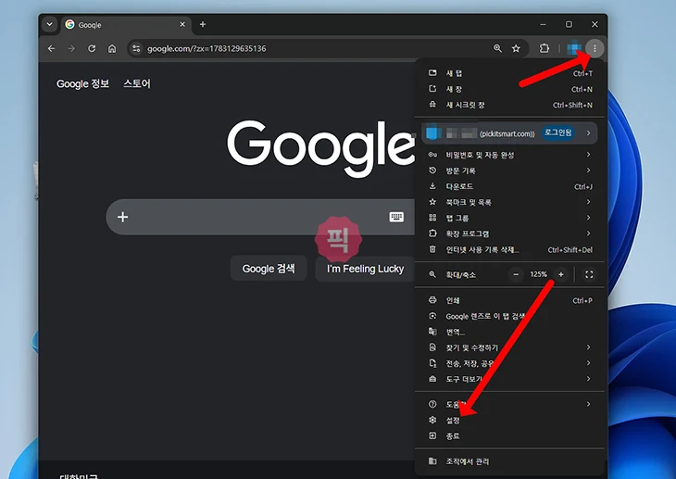The height and width of the screenshot is (479, 676).
Task: Switch to the Google tab
Action: pos(125,25)
